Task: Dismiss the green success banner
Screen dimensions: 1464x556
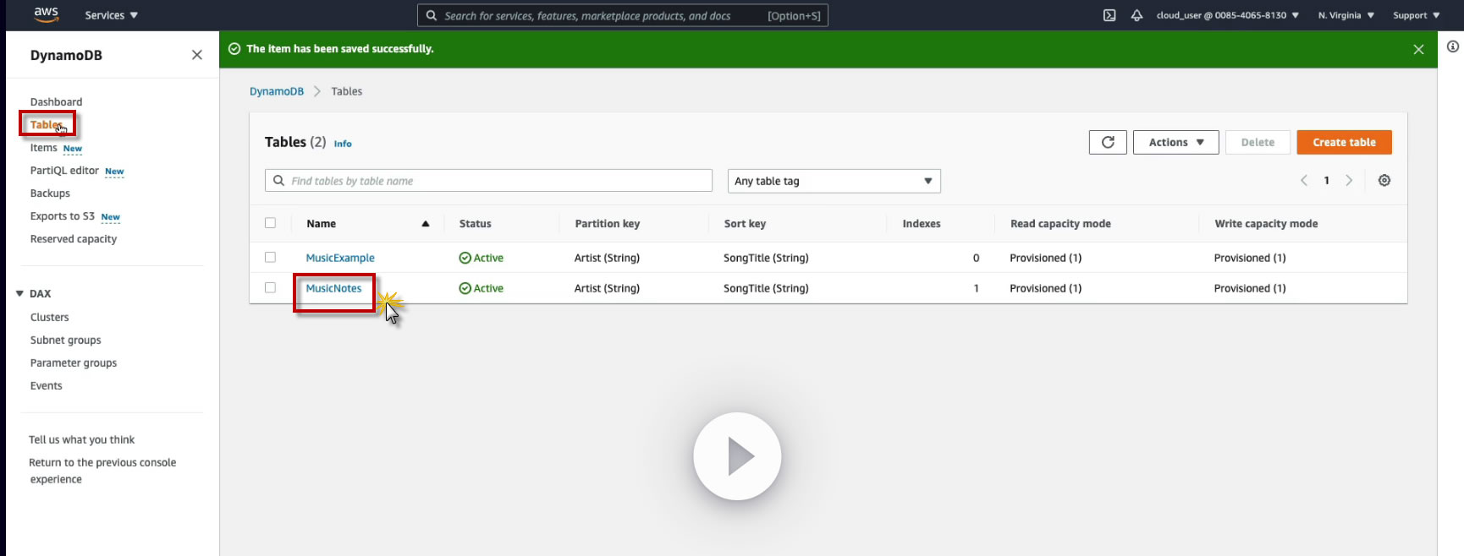Action: pos(1418,50)
